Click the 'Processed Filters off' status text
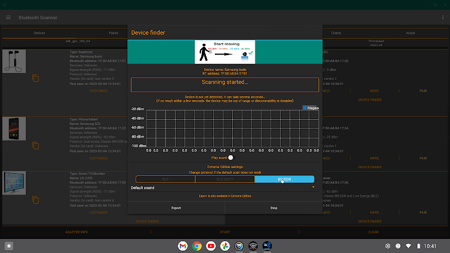 point(376,43)
